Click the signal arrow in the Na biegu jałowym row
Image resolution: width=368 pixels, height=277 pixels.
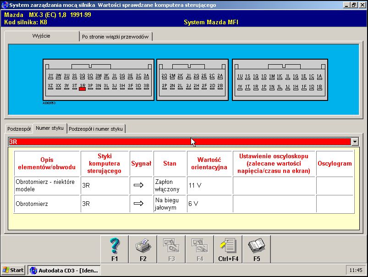[138, 204]
